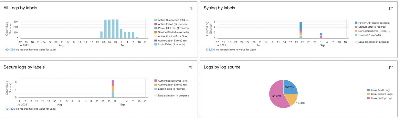Select Authorization Error legend in All Logs panel
The width and height of the screenshot is (399, 118).
[172, 41]
